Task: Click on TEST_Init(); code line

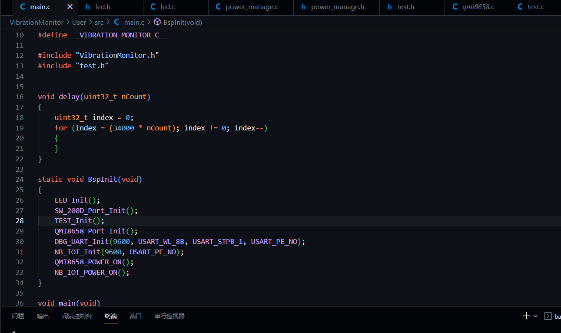Action: (80, 221)
